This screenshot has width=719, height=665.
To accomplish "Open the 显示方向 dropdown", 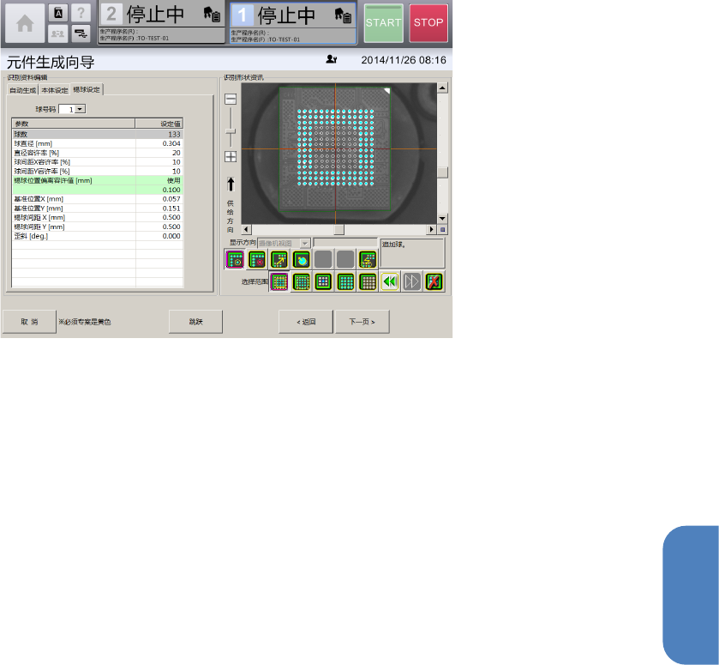I will point(305,243).
